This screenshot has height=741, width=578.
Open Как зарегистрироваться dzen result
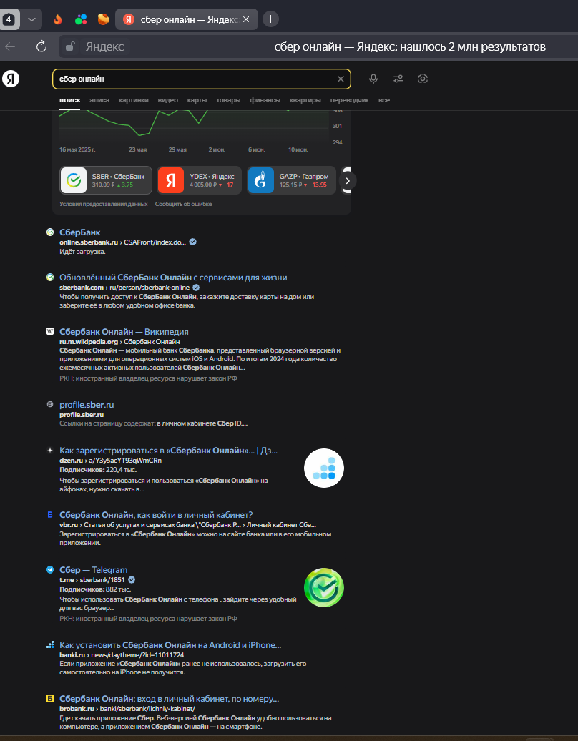(168, 451)
